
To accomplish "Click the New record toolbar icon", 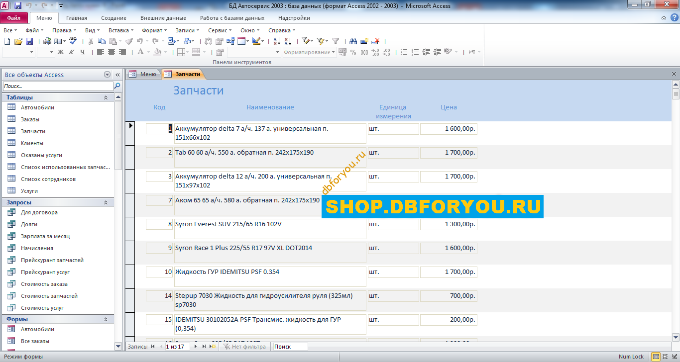I will pyautogui.click(x=364, y=41).
